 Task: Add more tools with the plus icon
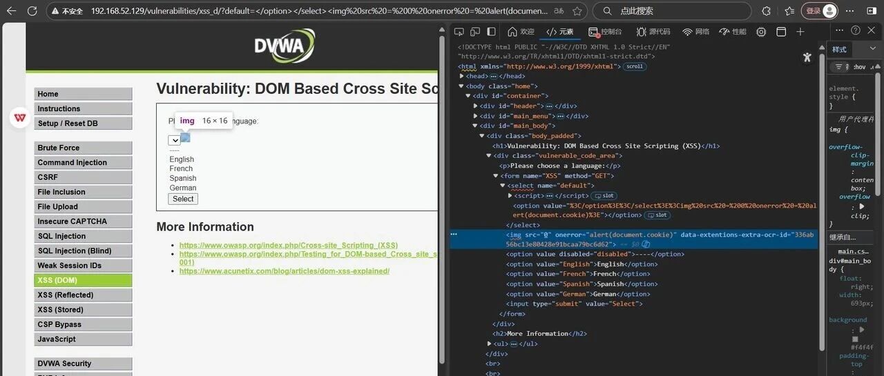tap(800, 32)
